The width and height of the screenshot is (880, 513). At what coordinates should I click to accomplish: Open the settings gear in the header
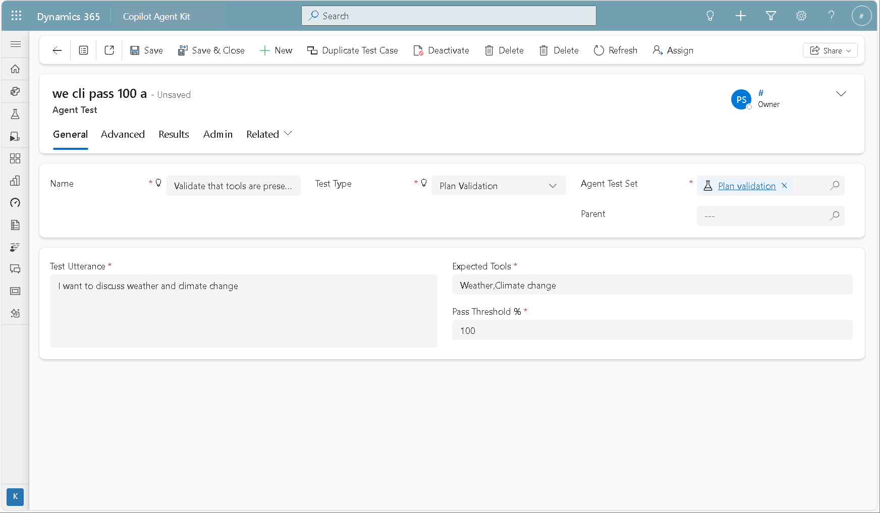click(801, 16)
